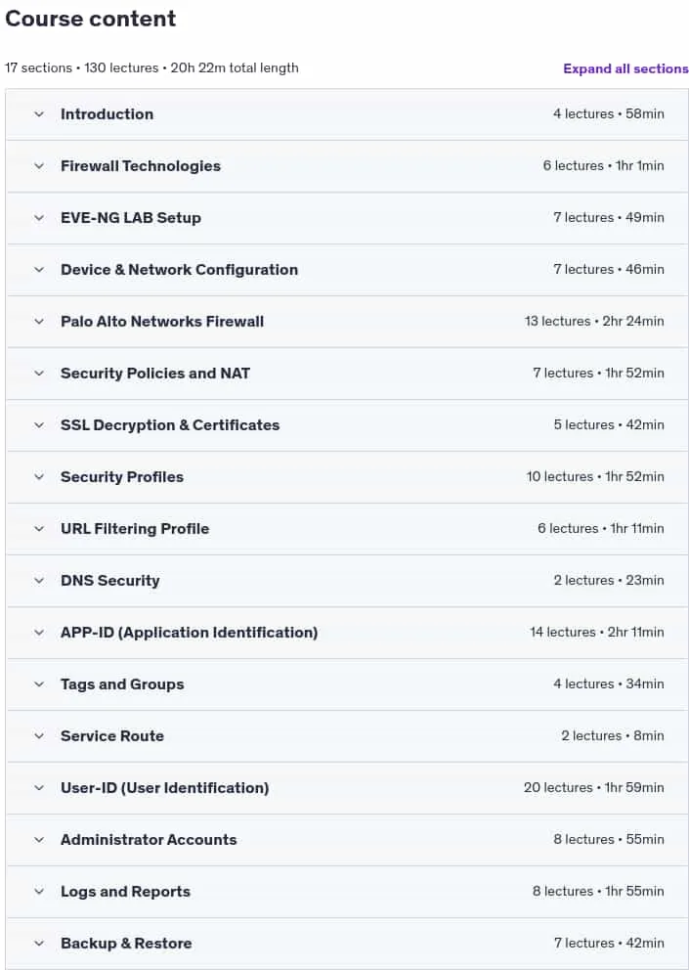Click Expand all sections link
Image resolution: width=689 pixels, height=970 pixels.
[x=625, y=68]
